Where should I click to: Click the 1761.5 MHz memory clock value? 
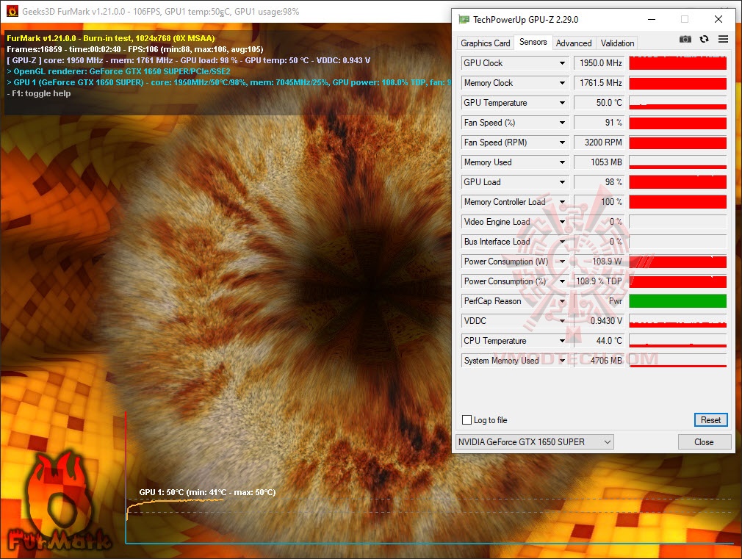(x=599, y=83)
